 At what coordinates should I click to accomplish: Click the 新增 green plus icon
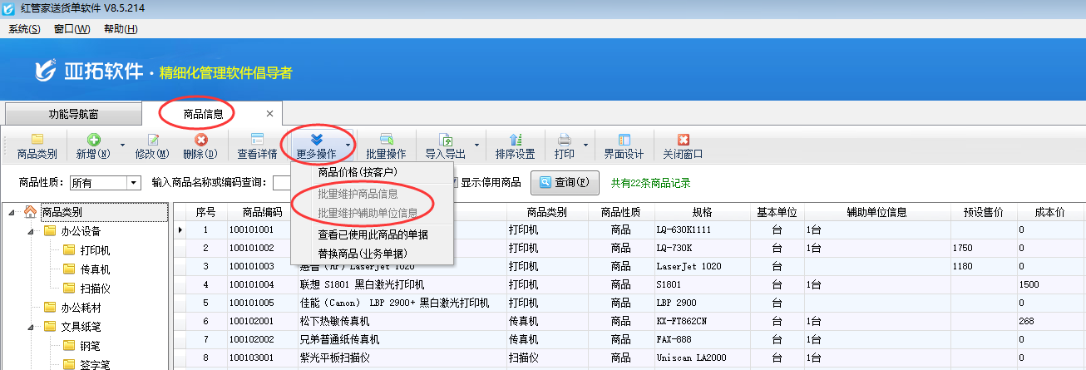pyautogui.click(x=93, y=146)
